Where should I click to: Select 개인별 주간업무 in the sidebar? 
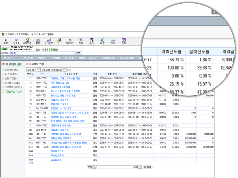pyautogui.click(x=12, y=83)
